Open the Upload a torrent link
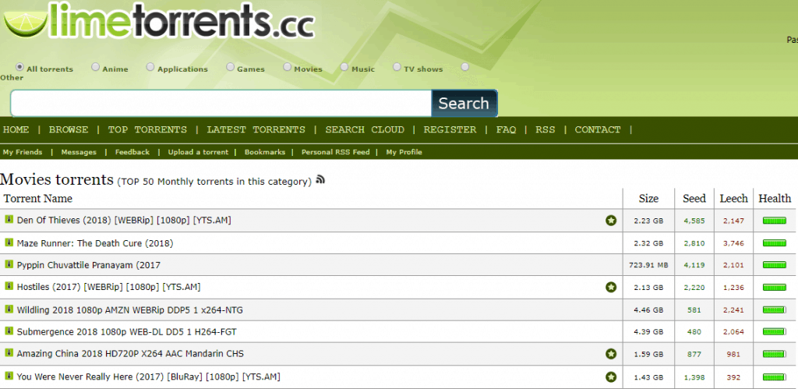Viewport: 798px width, 389px height. click(198, 152)
